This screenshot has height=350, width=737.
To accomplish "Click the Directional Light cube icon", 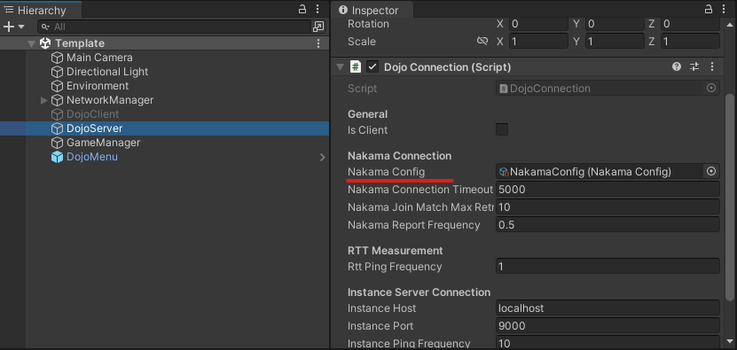I will tap(57, 72).
